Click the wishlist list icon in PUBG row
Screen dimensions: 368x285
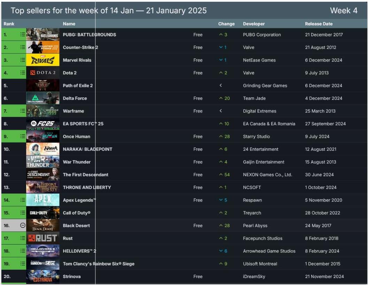(x=23, y=35)
